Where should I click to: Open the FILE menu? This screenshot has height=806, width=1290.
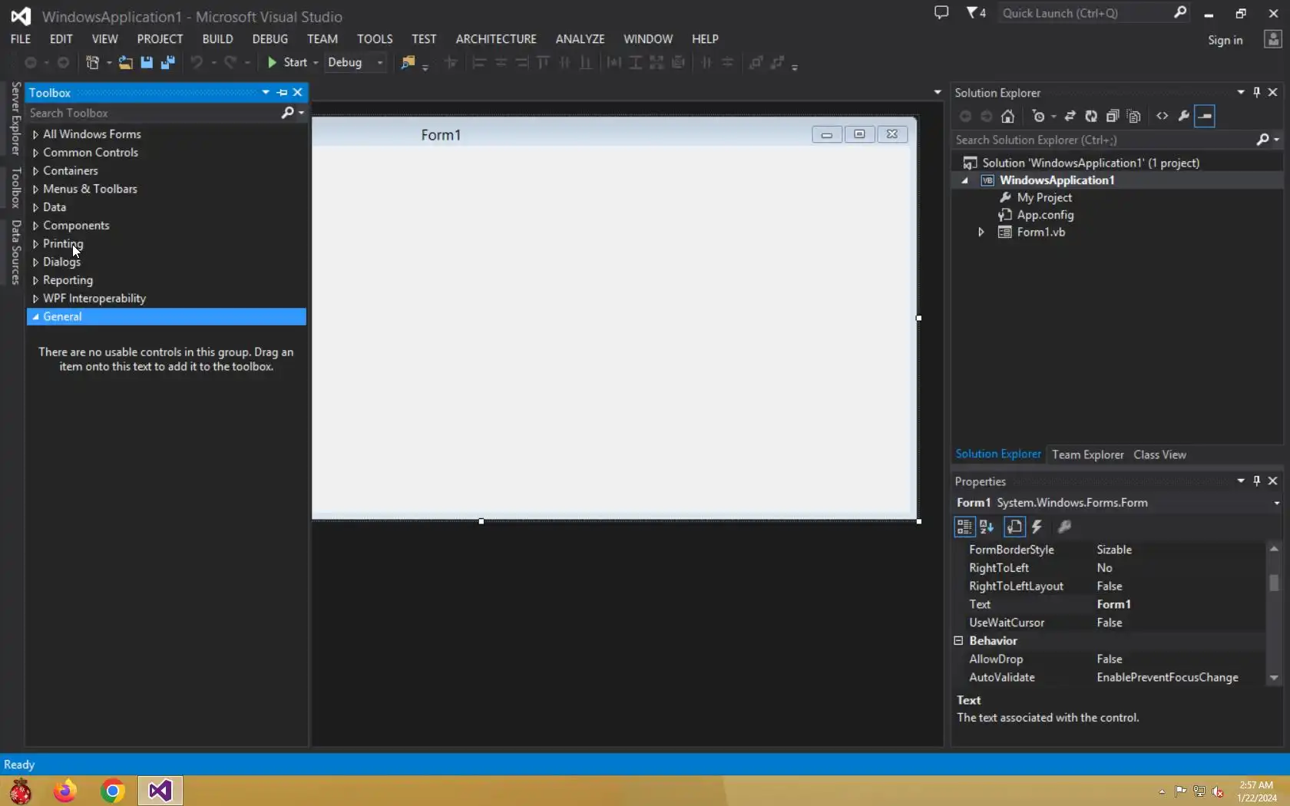[x=21, y=39]
